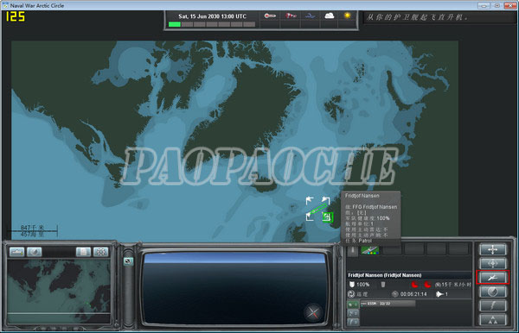Click the lightning bolt attack button
The image size is (519, 333).
(x=492, y=305)
